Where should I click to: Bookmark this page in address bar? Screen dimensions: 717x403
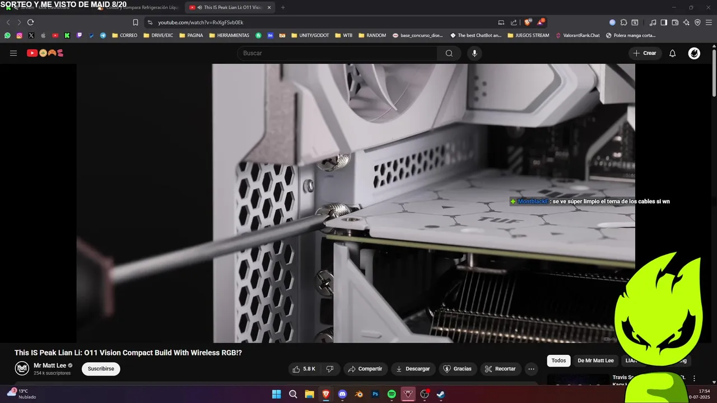point(135,22)
